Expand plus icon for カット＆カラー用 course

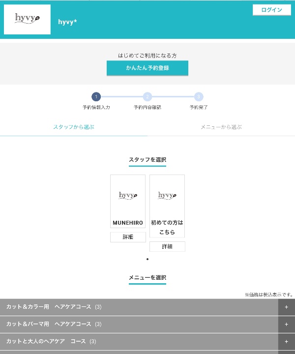(286, 307)
